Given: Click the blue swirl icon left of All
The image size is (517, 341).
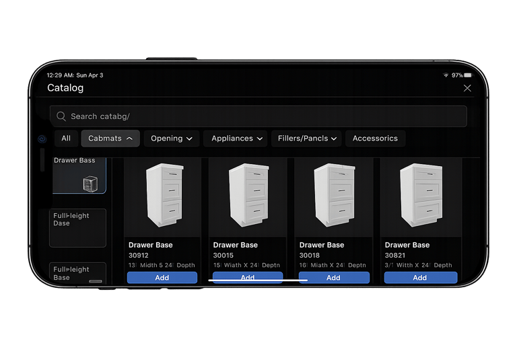Looking at the screenshot, I should click(x=42, y=139).
